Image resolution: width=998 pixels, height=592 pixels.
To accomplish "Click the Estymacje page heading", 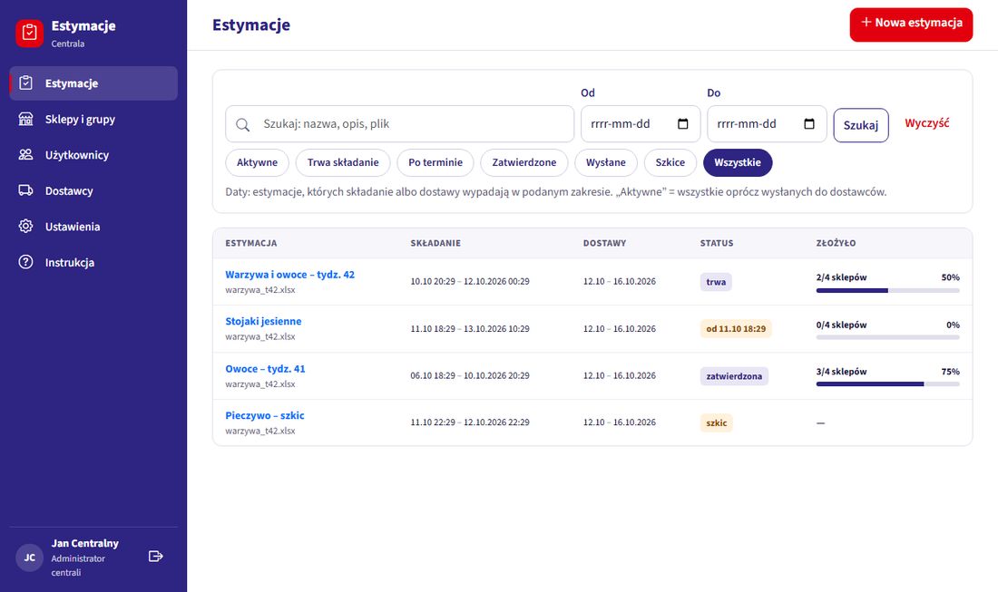I will pos(251,24).
